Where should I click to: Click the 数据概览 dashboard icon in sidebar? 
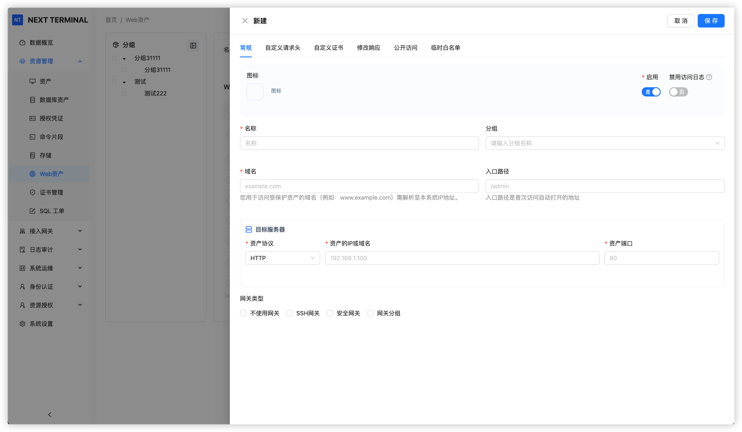tap(22, 43)
